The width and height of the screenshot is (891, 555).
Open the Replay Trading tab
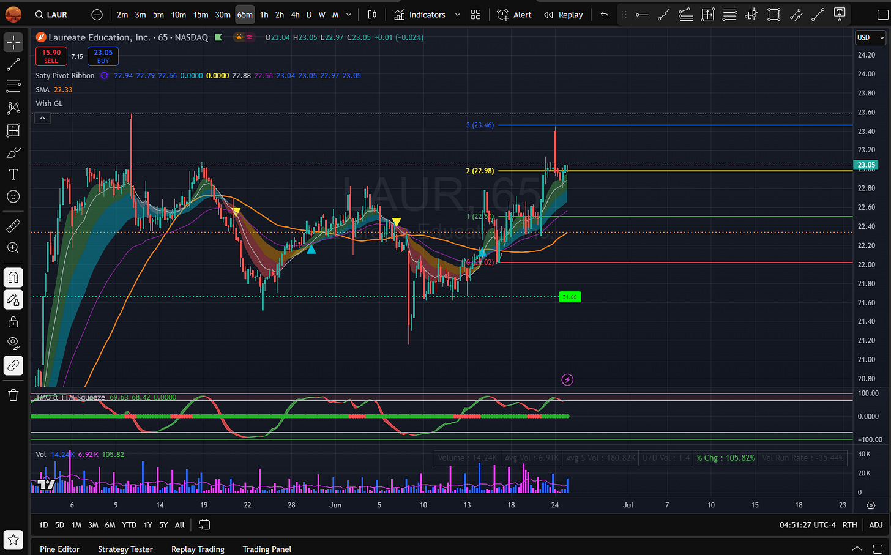pos(198,549)
